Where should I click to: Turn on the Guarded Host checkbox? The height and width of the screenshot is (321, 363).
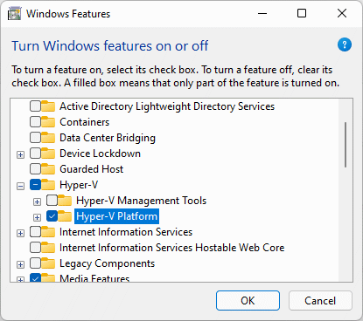point(35,169)
